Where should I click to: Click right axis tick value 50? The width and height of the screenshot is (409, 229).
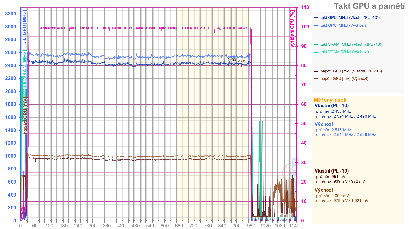click(x=304, y=124)
